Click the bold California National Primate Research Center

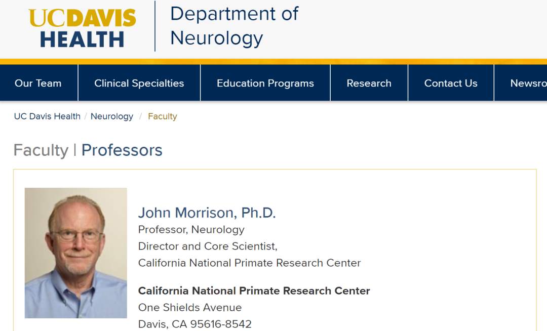point(254,291)
